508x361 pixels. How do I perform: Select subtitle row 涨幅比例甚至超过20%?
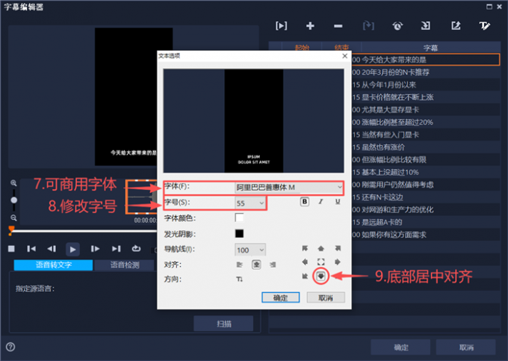tap(426, 122)
